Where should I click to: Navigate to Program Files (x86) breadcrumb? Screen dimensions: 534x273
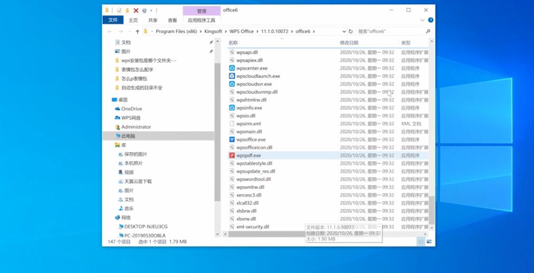click(176, 31)
